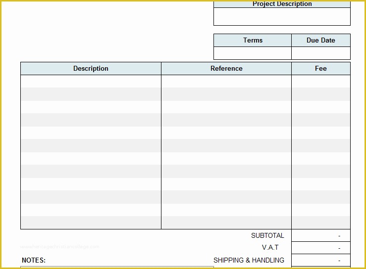This screenshot has width=366, height=269.
Task: Click the V.A.T label
Action: coord(270,248)
